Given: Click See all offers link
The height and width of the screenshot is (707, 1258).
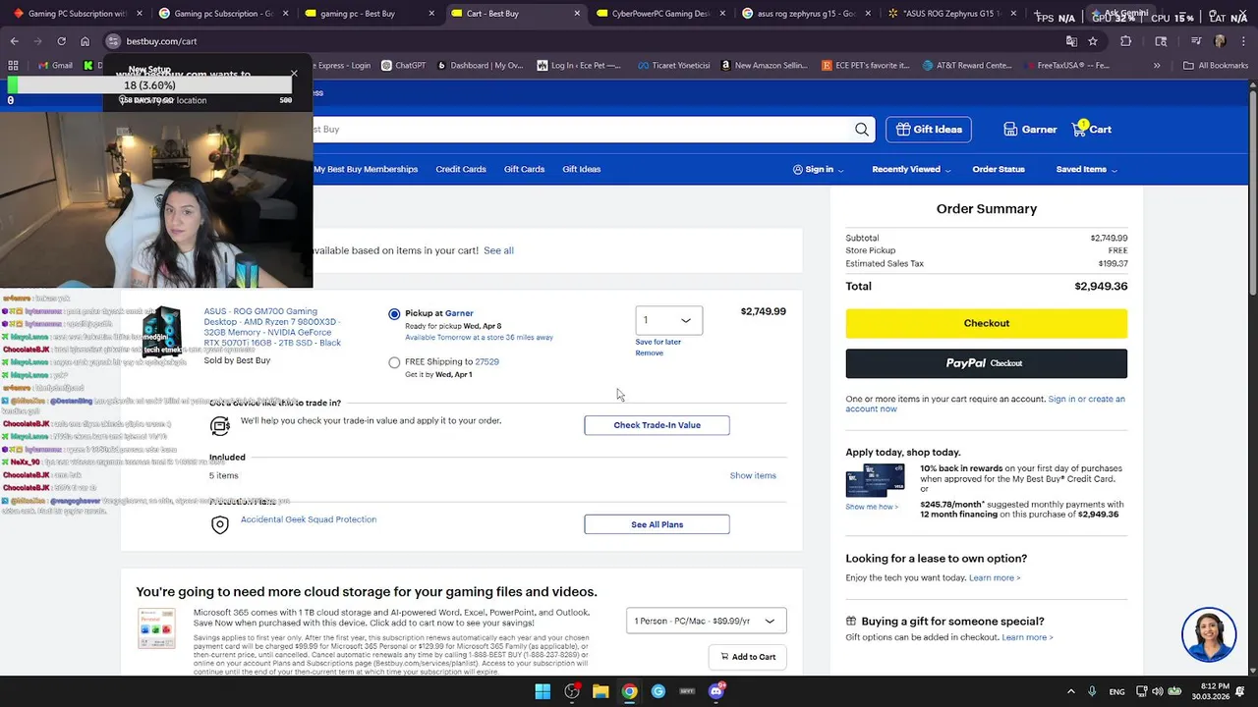Looking at the screenshot, I should click(x=498, y=250).
